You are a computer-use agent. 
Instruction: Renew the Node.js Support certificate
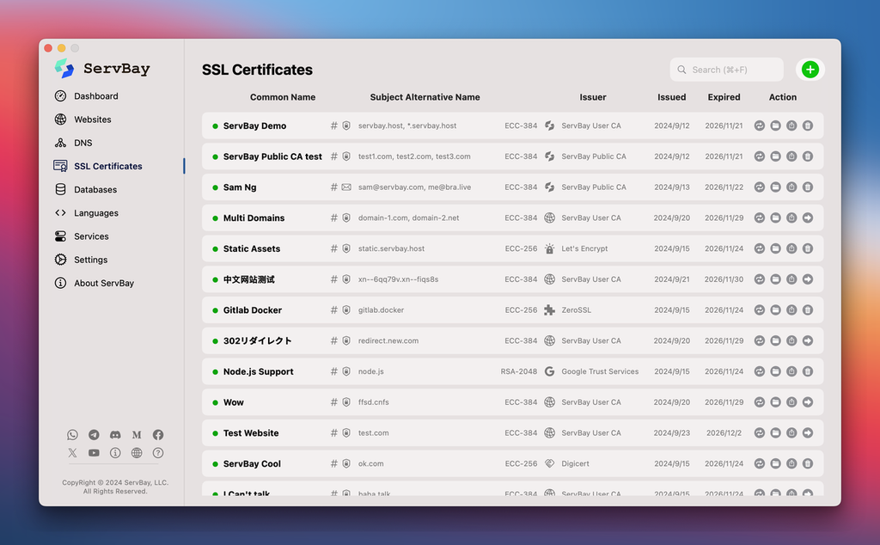(760, 371)
